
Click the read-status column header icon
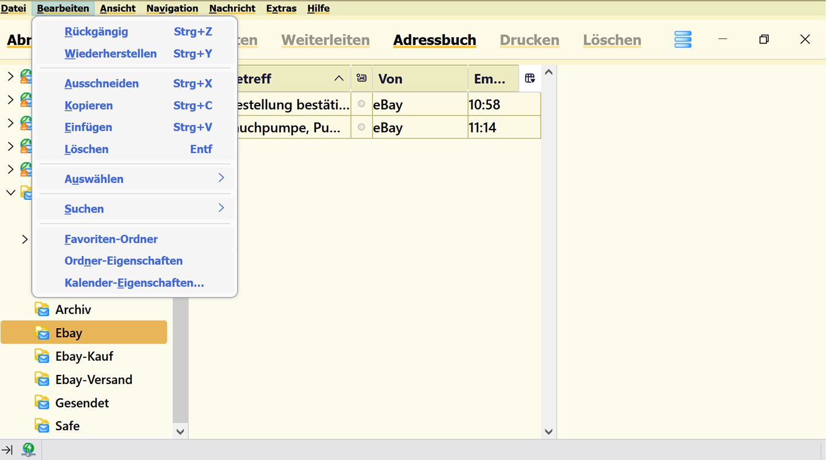361,79
